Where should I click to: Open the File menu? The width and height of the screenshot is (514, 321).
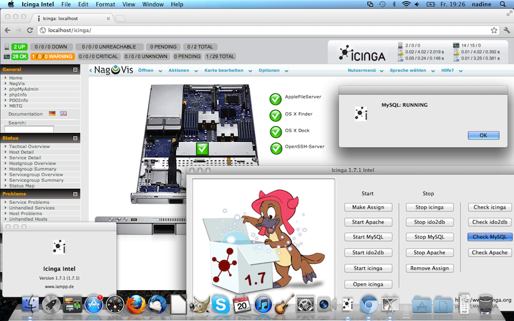(x=66, y=4)
